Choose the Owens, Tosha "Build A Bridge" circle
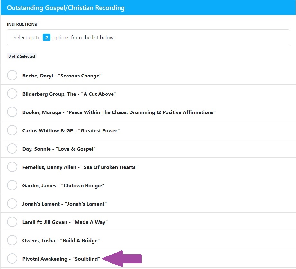This screenshot has width=296, height=269. pyautogui.click(x=12, y=240)
